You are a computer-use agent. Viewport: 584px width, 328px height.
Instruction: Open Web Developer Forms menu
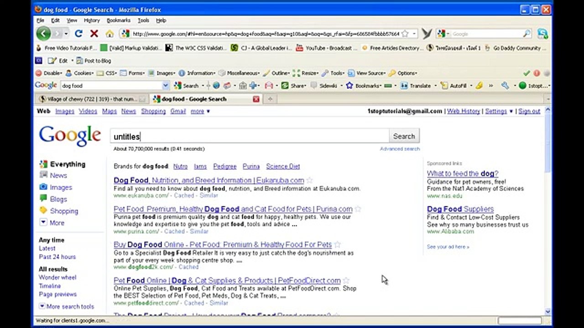coord(133,73)
